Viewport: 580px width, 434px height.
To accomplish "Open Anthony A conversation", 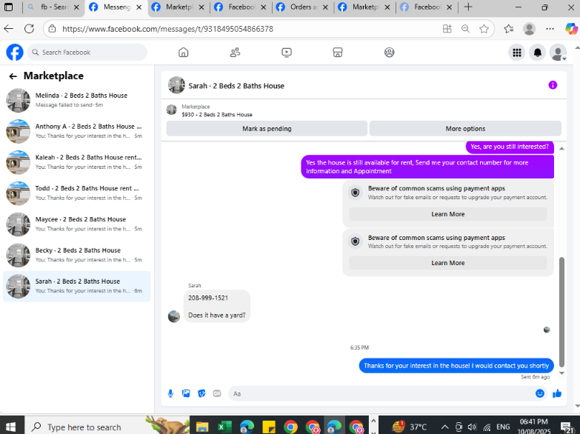I will pyautogui.click(x=76, y=131).
